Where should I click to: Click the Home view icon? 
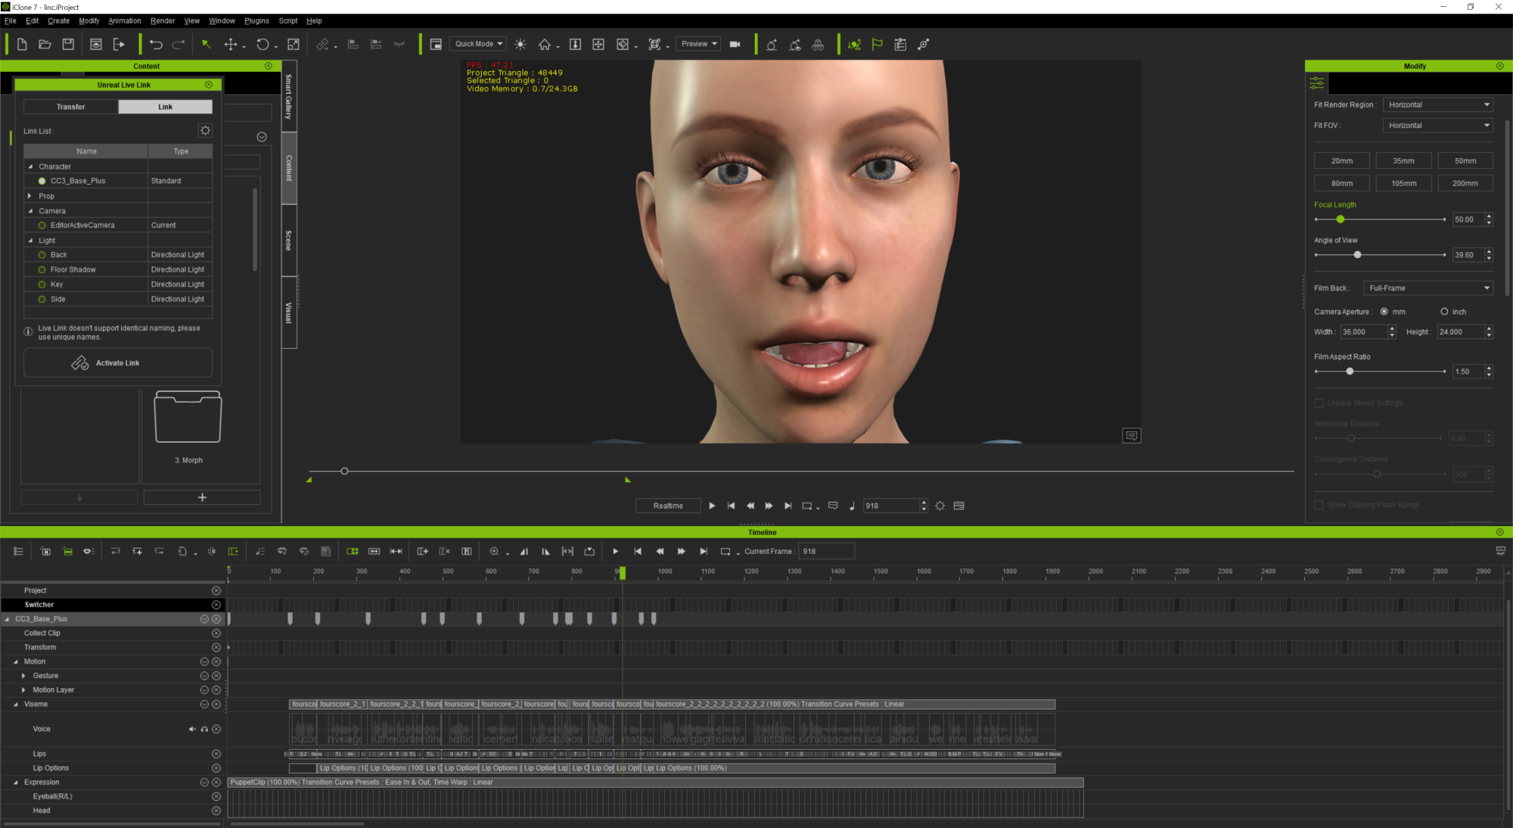545,45
